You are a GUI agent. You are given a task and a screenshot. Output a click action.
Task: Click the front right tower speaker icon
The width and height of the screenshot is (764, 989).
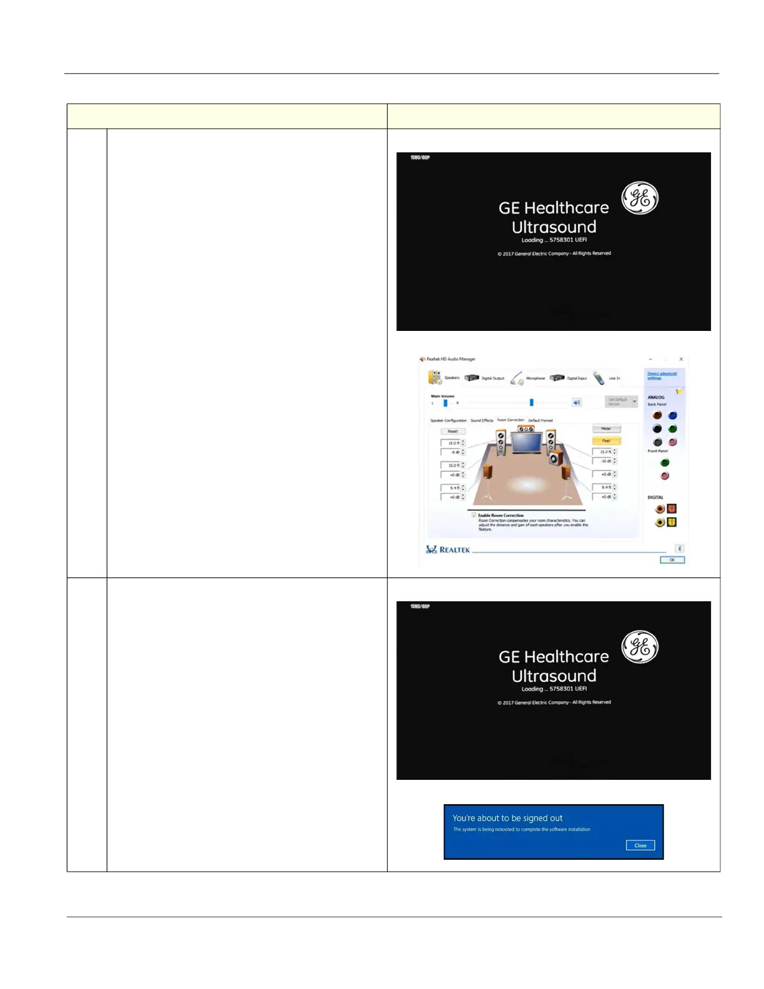(551, 443)
